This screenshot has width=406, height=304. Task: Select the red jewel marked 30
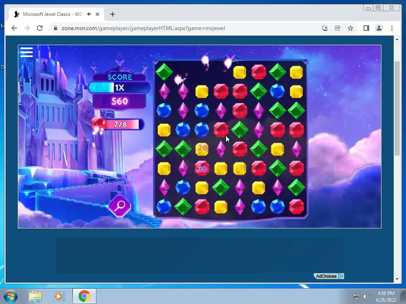[202, 169]
